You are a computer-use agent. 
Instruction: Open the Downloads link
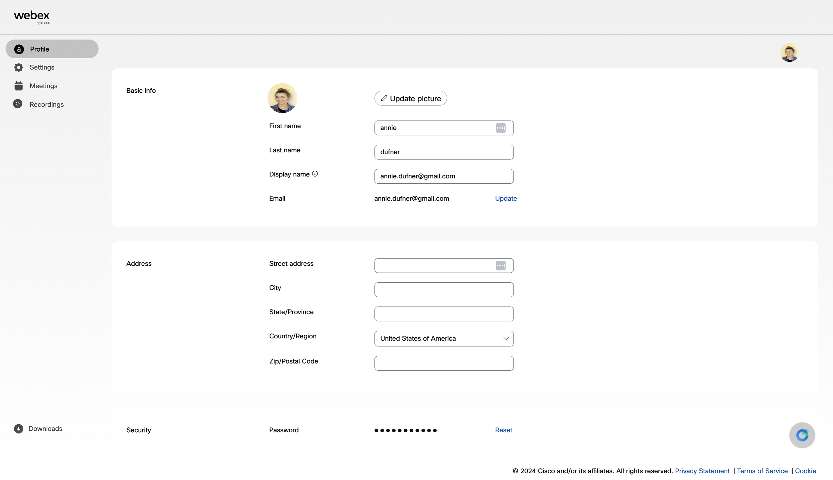point(45,429)
